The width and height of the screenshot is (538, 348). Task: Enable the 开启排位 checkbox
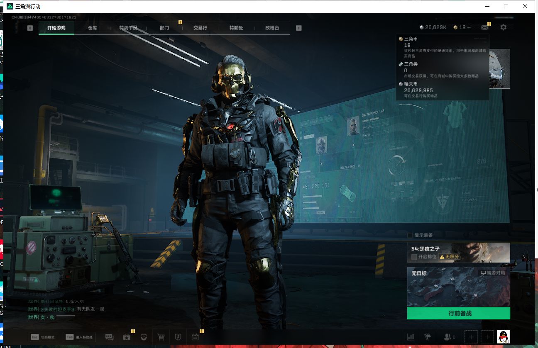(414, 257)
